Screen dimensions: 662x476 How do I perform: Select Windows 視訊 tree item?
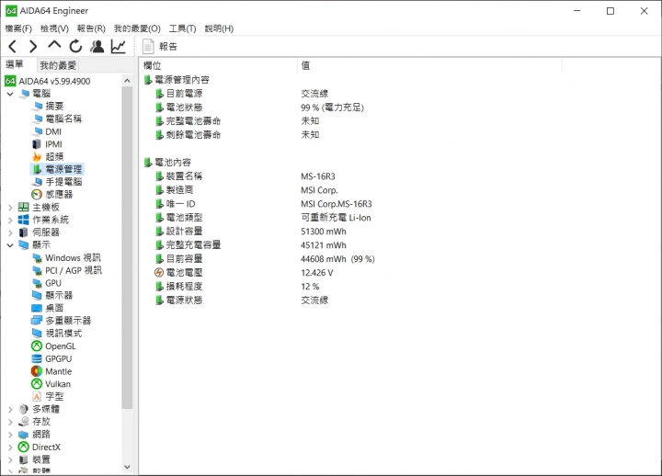pos(73,258)
